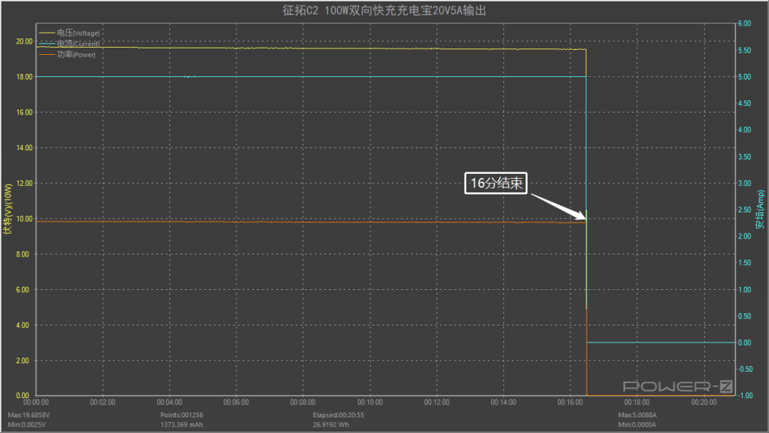
Task: Click the -0.50 tick on ampere axis
Action: tap(745, 369)
